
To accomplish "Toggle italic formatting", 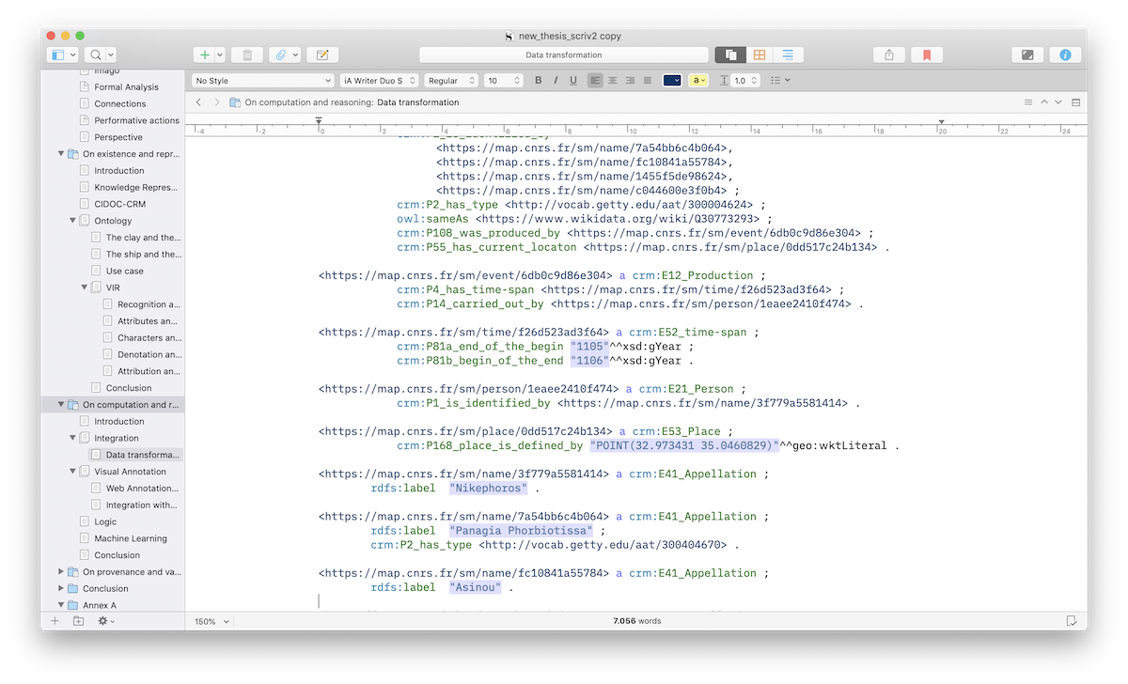I will (556, 81).
